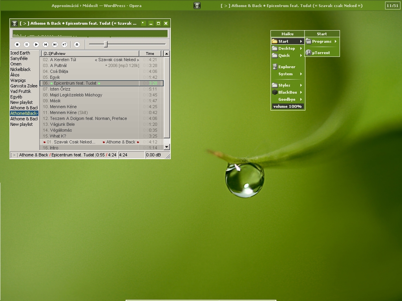Switch to the Athome & Back player task in the taskbar
The image size is (402, 301).
tap(292, 5)
